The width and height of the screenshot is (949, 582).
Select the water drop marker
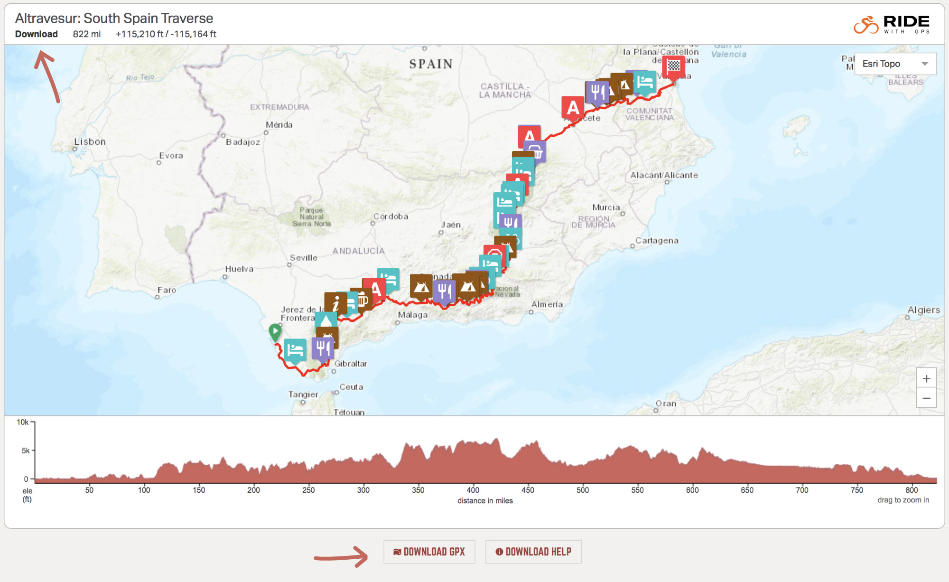pyautogui.click(x=326, y=320)
